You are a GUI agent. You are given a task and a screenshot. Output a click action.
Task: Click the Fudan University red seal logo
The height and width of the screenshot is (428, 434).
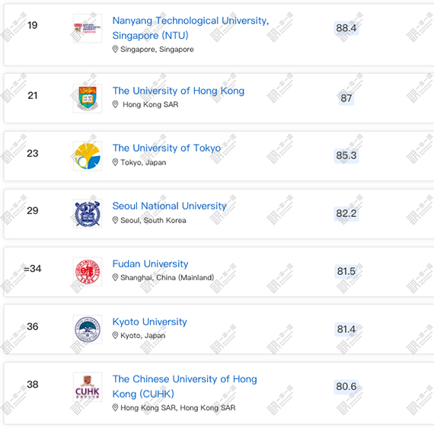[x=88, y=272]
